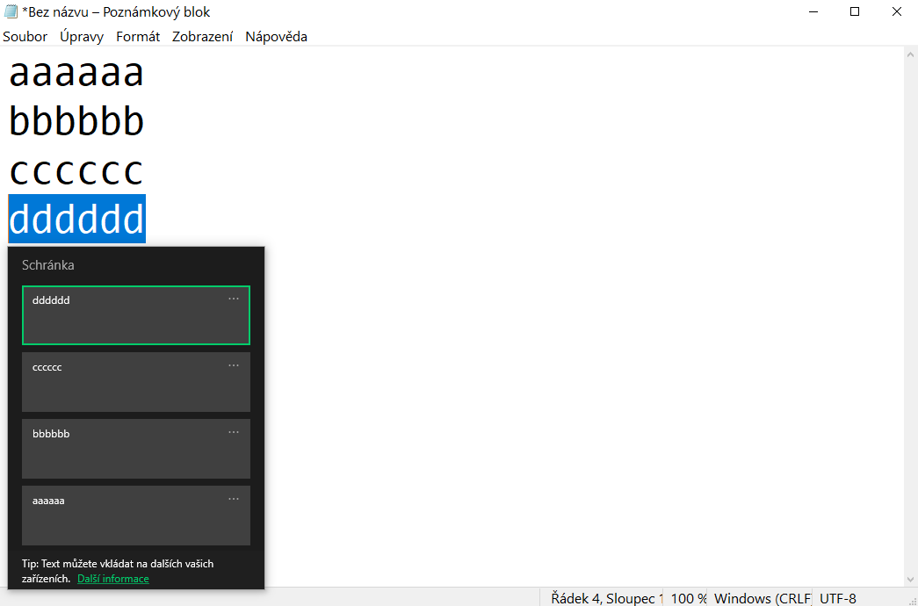Open the Formát menu
Image resolution: width=918 pixels, height=606 pixels.
[138, 37]
